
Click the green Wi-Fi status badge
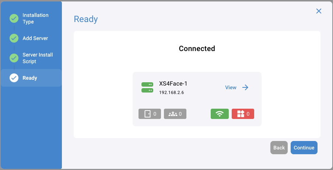(x=220, y=114)
